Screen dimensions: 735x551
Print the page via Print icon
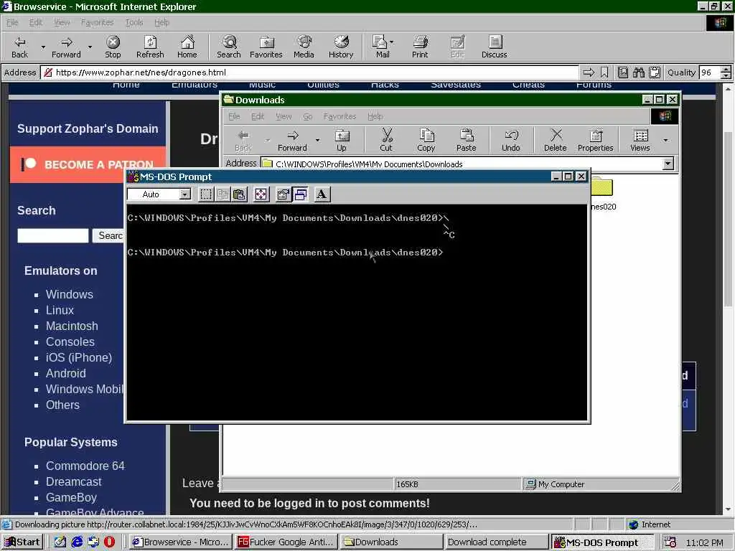point(420,47)
